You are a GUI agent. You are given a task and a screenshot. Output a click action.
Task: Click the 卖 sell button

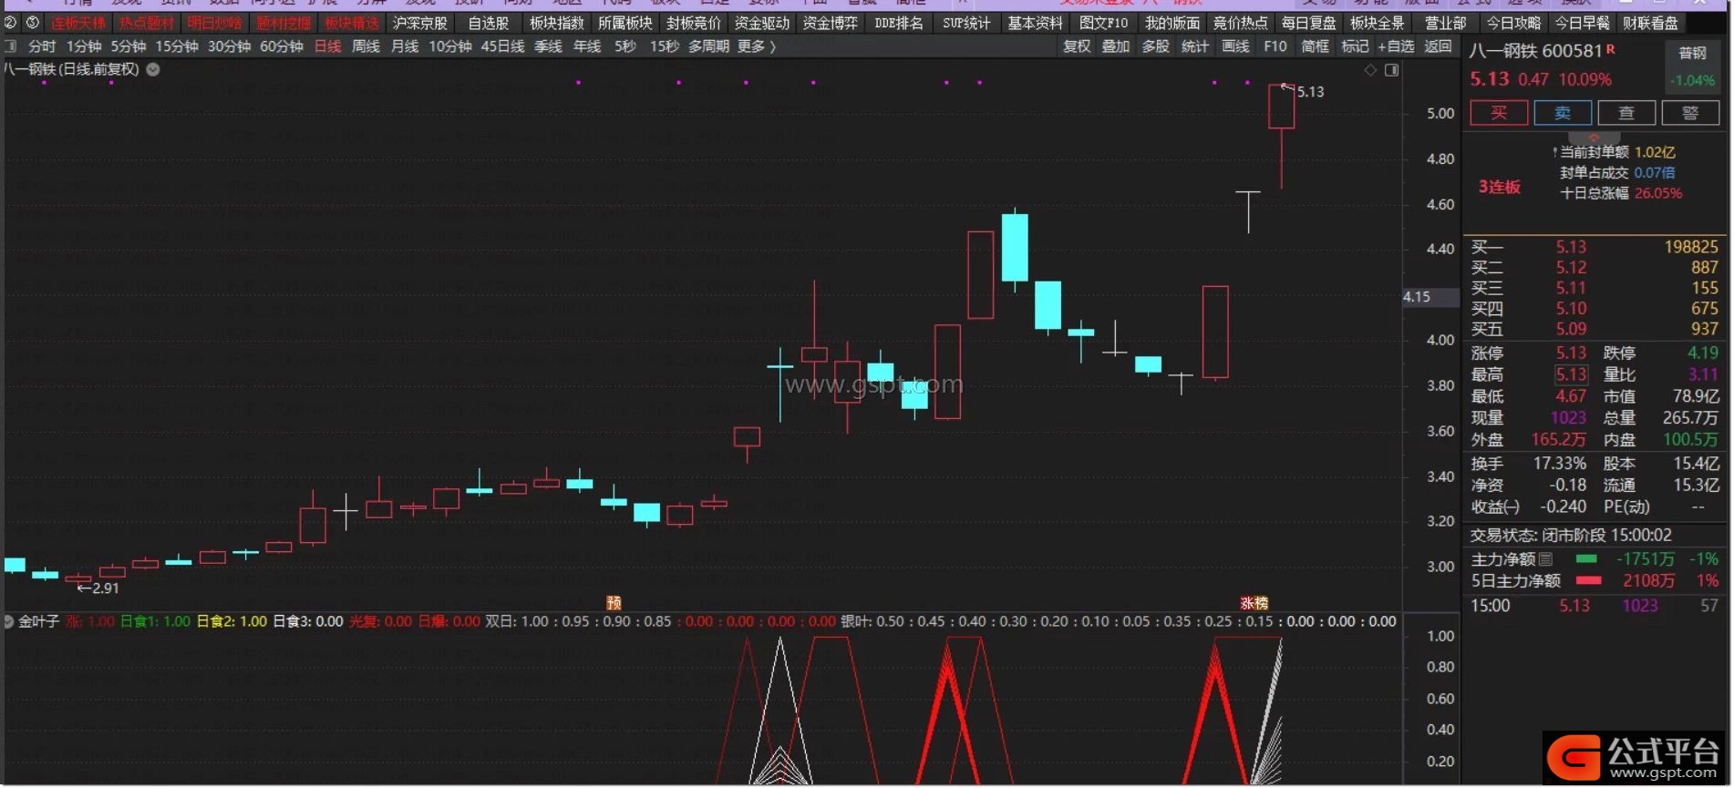1563,113
